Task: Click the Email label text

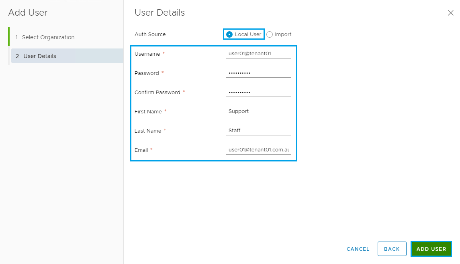Action: tap(141, 150)
